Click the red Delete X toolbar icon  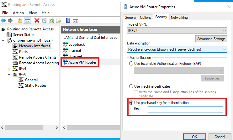[37, 20]
